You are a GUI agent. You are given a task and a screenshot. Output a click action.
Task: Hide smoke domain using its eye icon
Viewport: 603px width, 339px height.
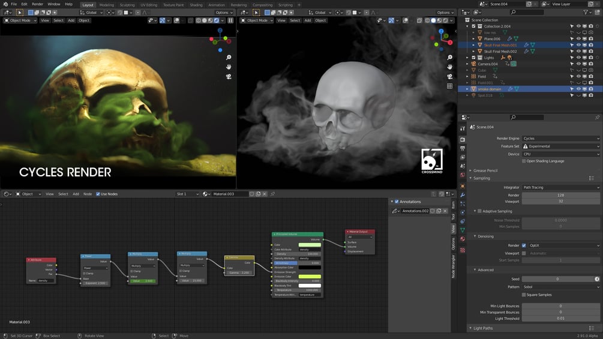[x=578, y=89]
